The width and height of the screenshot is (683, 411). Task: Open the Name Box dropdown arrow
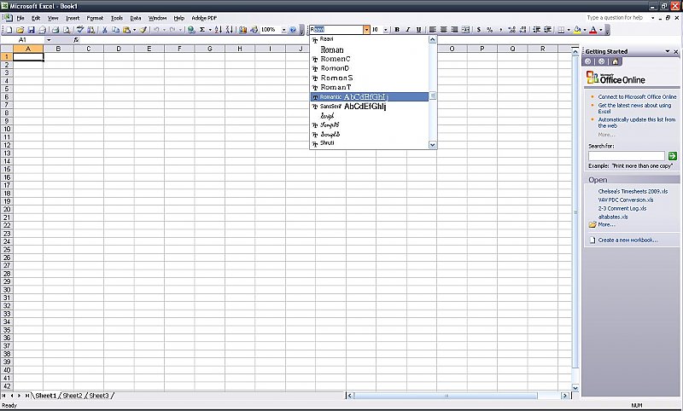[x=49, y=39]
